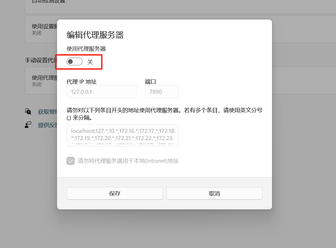Select the background 使用代理服务器 settings card

(x=41, y=80)
